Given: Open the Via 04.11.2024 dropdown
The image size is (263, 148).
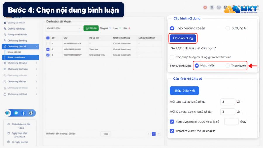Looking at the screenshot, I should point(64,28).
